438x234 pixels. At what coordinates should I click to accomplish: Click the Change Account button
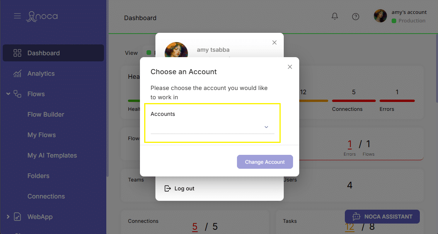(265, 162)
